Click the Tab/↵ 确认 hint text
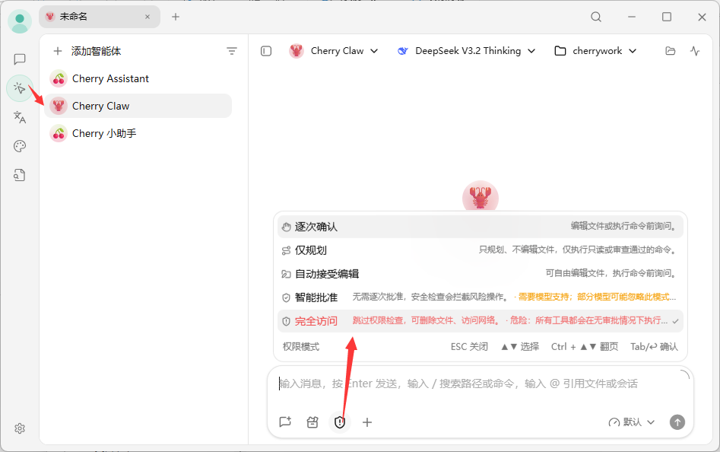 [654, 347]
